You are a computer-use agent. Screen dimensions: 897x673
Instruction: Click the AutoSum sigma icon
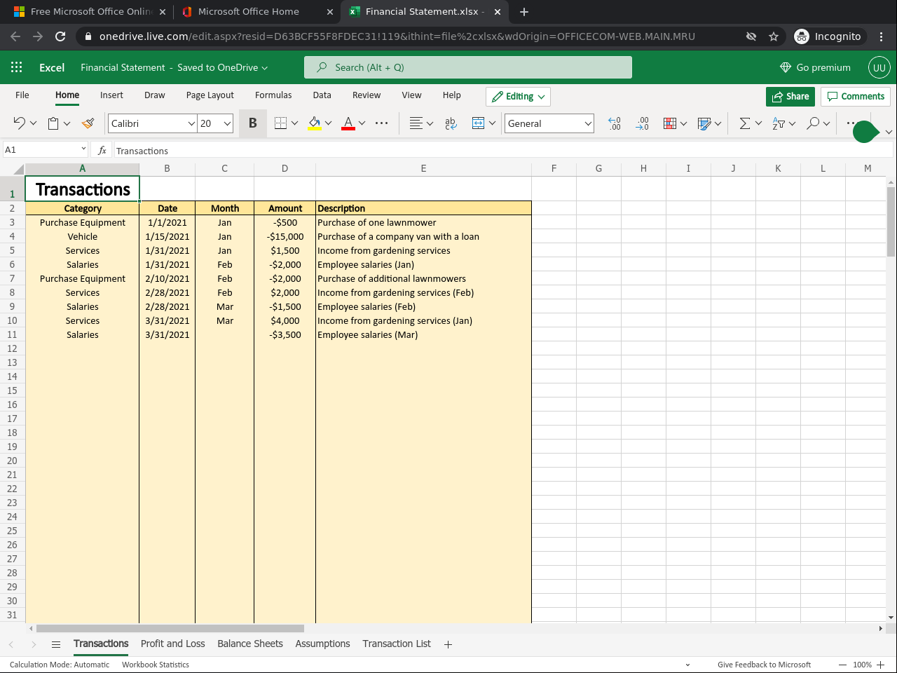pos(744,123)
